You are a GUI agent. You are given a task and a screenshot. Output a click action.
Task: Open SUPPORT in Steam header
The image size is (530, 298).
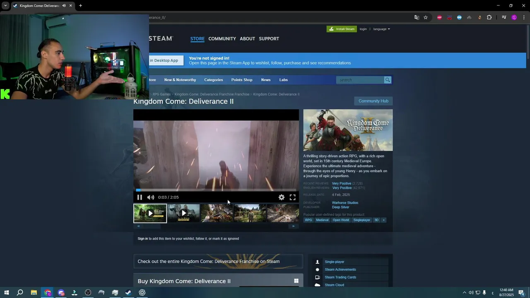pyautogui.click(x=269, y=38)
